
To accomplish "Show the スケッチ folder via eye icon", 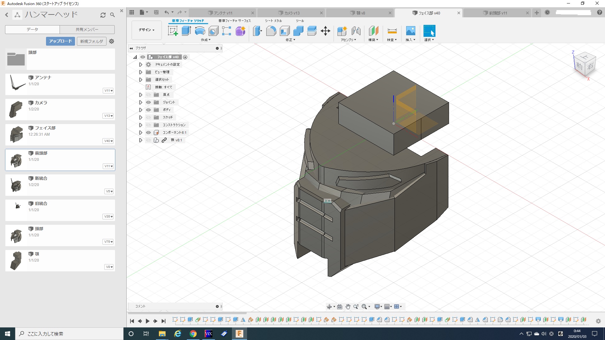I will coord(148,117).
